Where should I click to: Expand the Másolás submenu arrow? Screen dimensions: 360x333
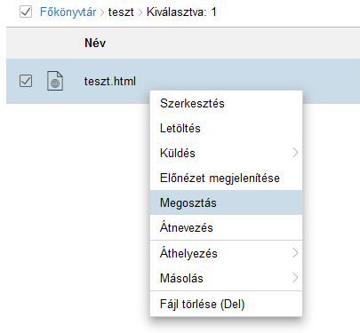coord(295,278)
